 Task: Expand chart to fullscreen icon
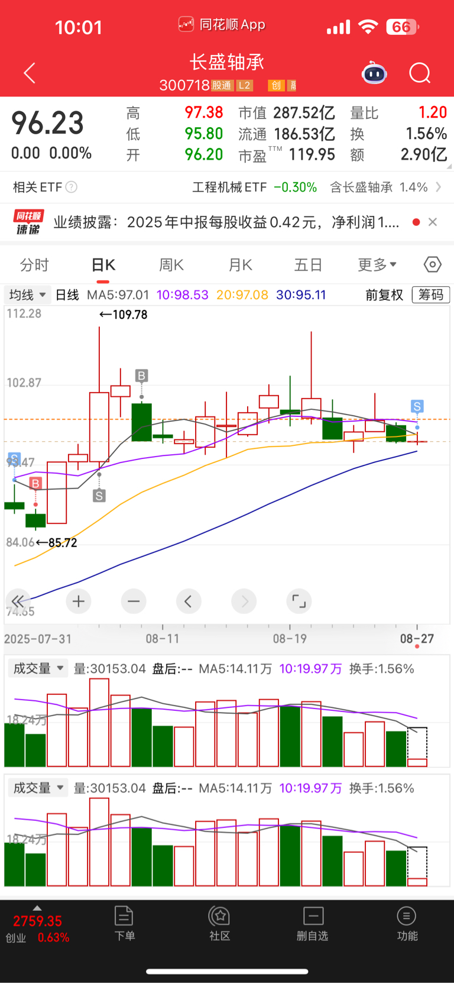coord(299,602)
